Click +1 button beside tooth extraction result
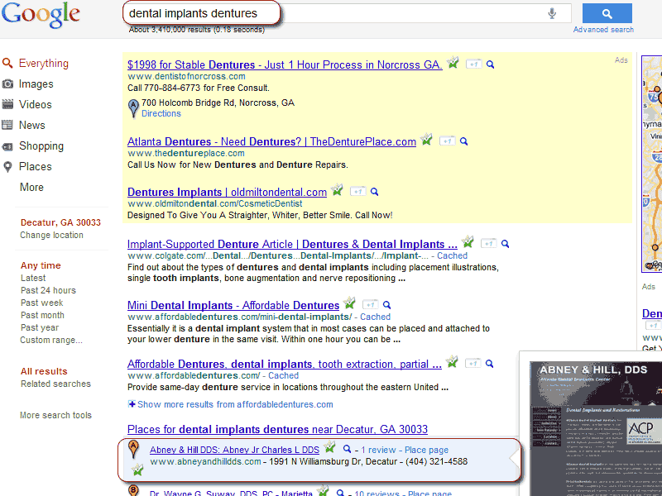 [x=473, y=364]
